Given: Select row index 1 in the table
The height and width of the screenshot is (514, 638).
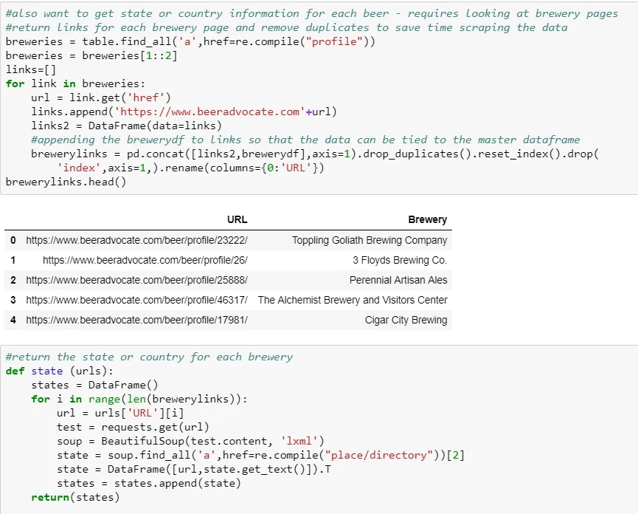Looking at the screenshot, I should click(x=13, y=260).
